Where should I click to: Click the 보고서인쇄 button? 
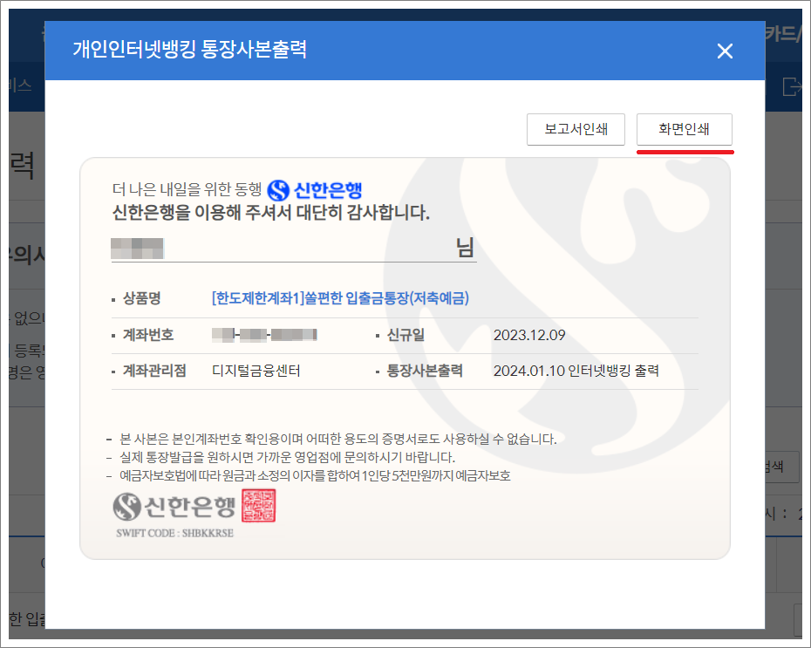(576, 129)
